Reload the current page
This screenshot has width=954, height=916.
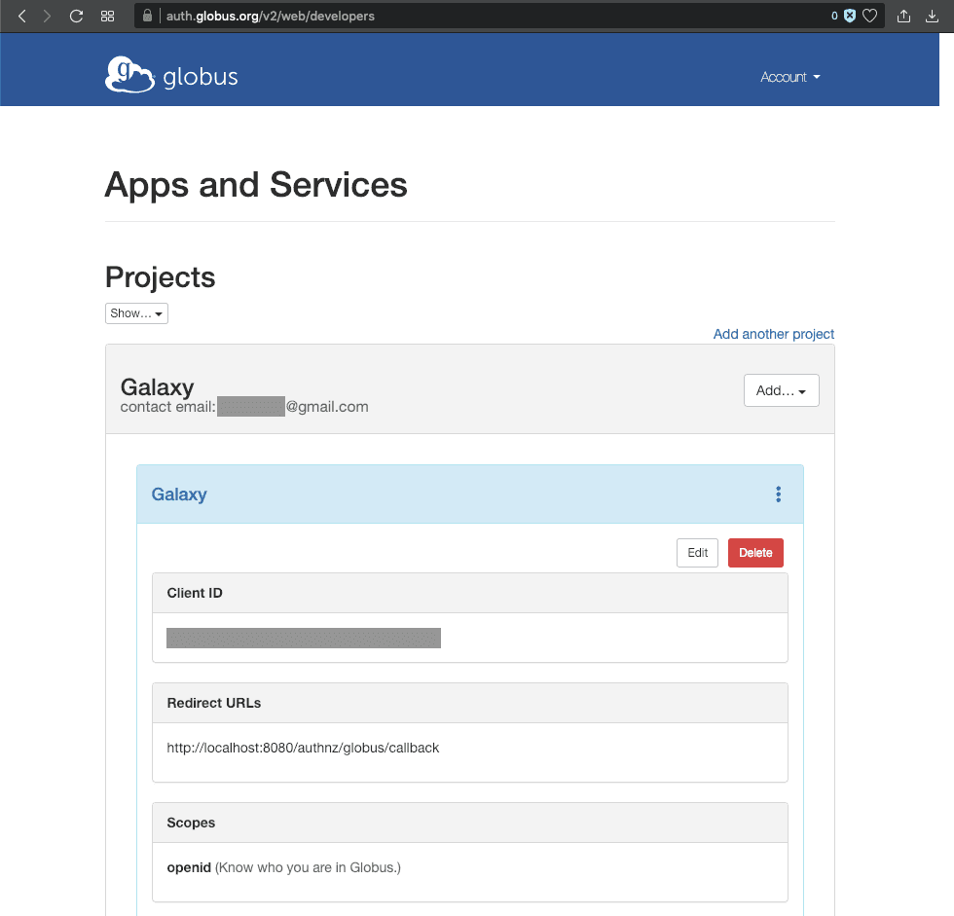[x=76, y=16]
